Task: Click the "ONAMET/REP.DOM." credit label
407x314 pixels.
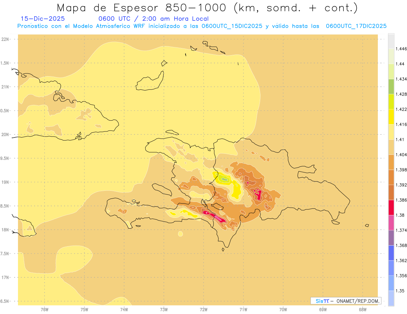Action: tap(357, 301)
